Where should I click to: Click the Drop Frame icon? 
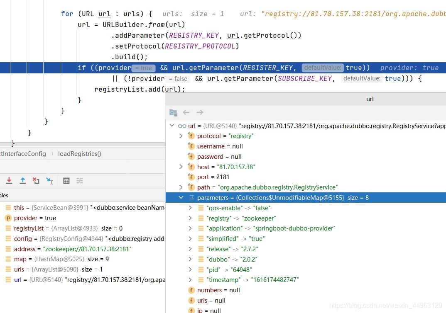coord(36,181)
